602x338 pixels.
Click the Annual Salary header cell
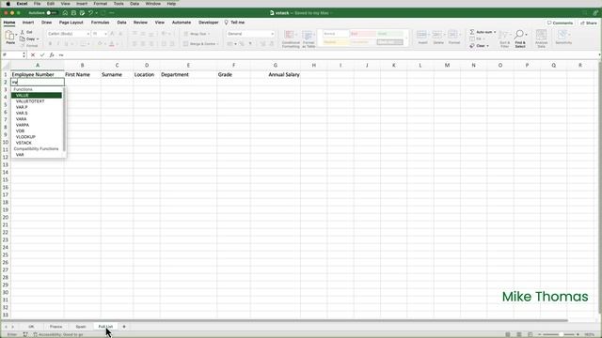[276, 74]
